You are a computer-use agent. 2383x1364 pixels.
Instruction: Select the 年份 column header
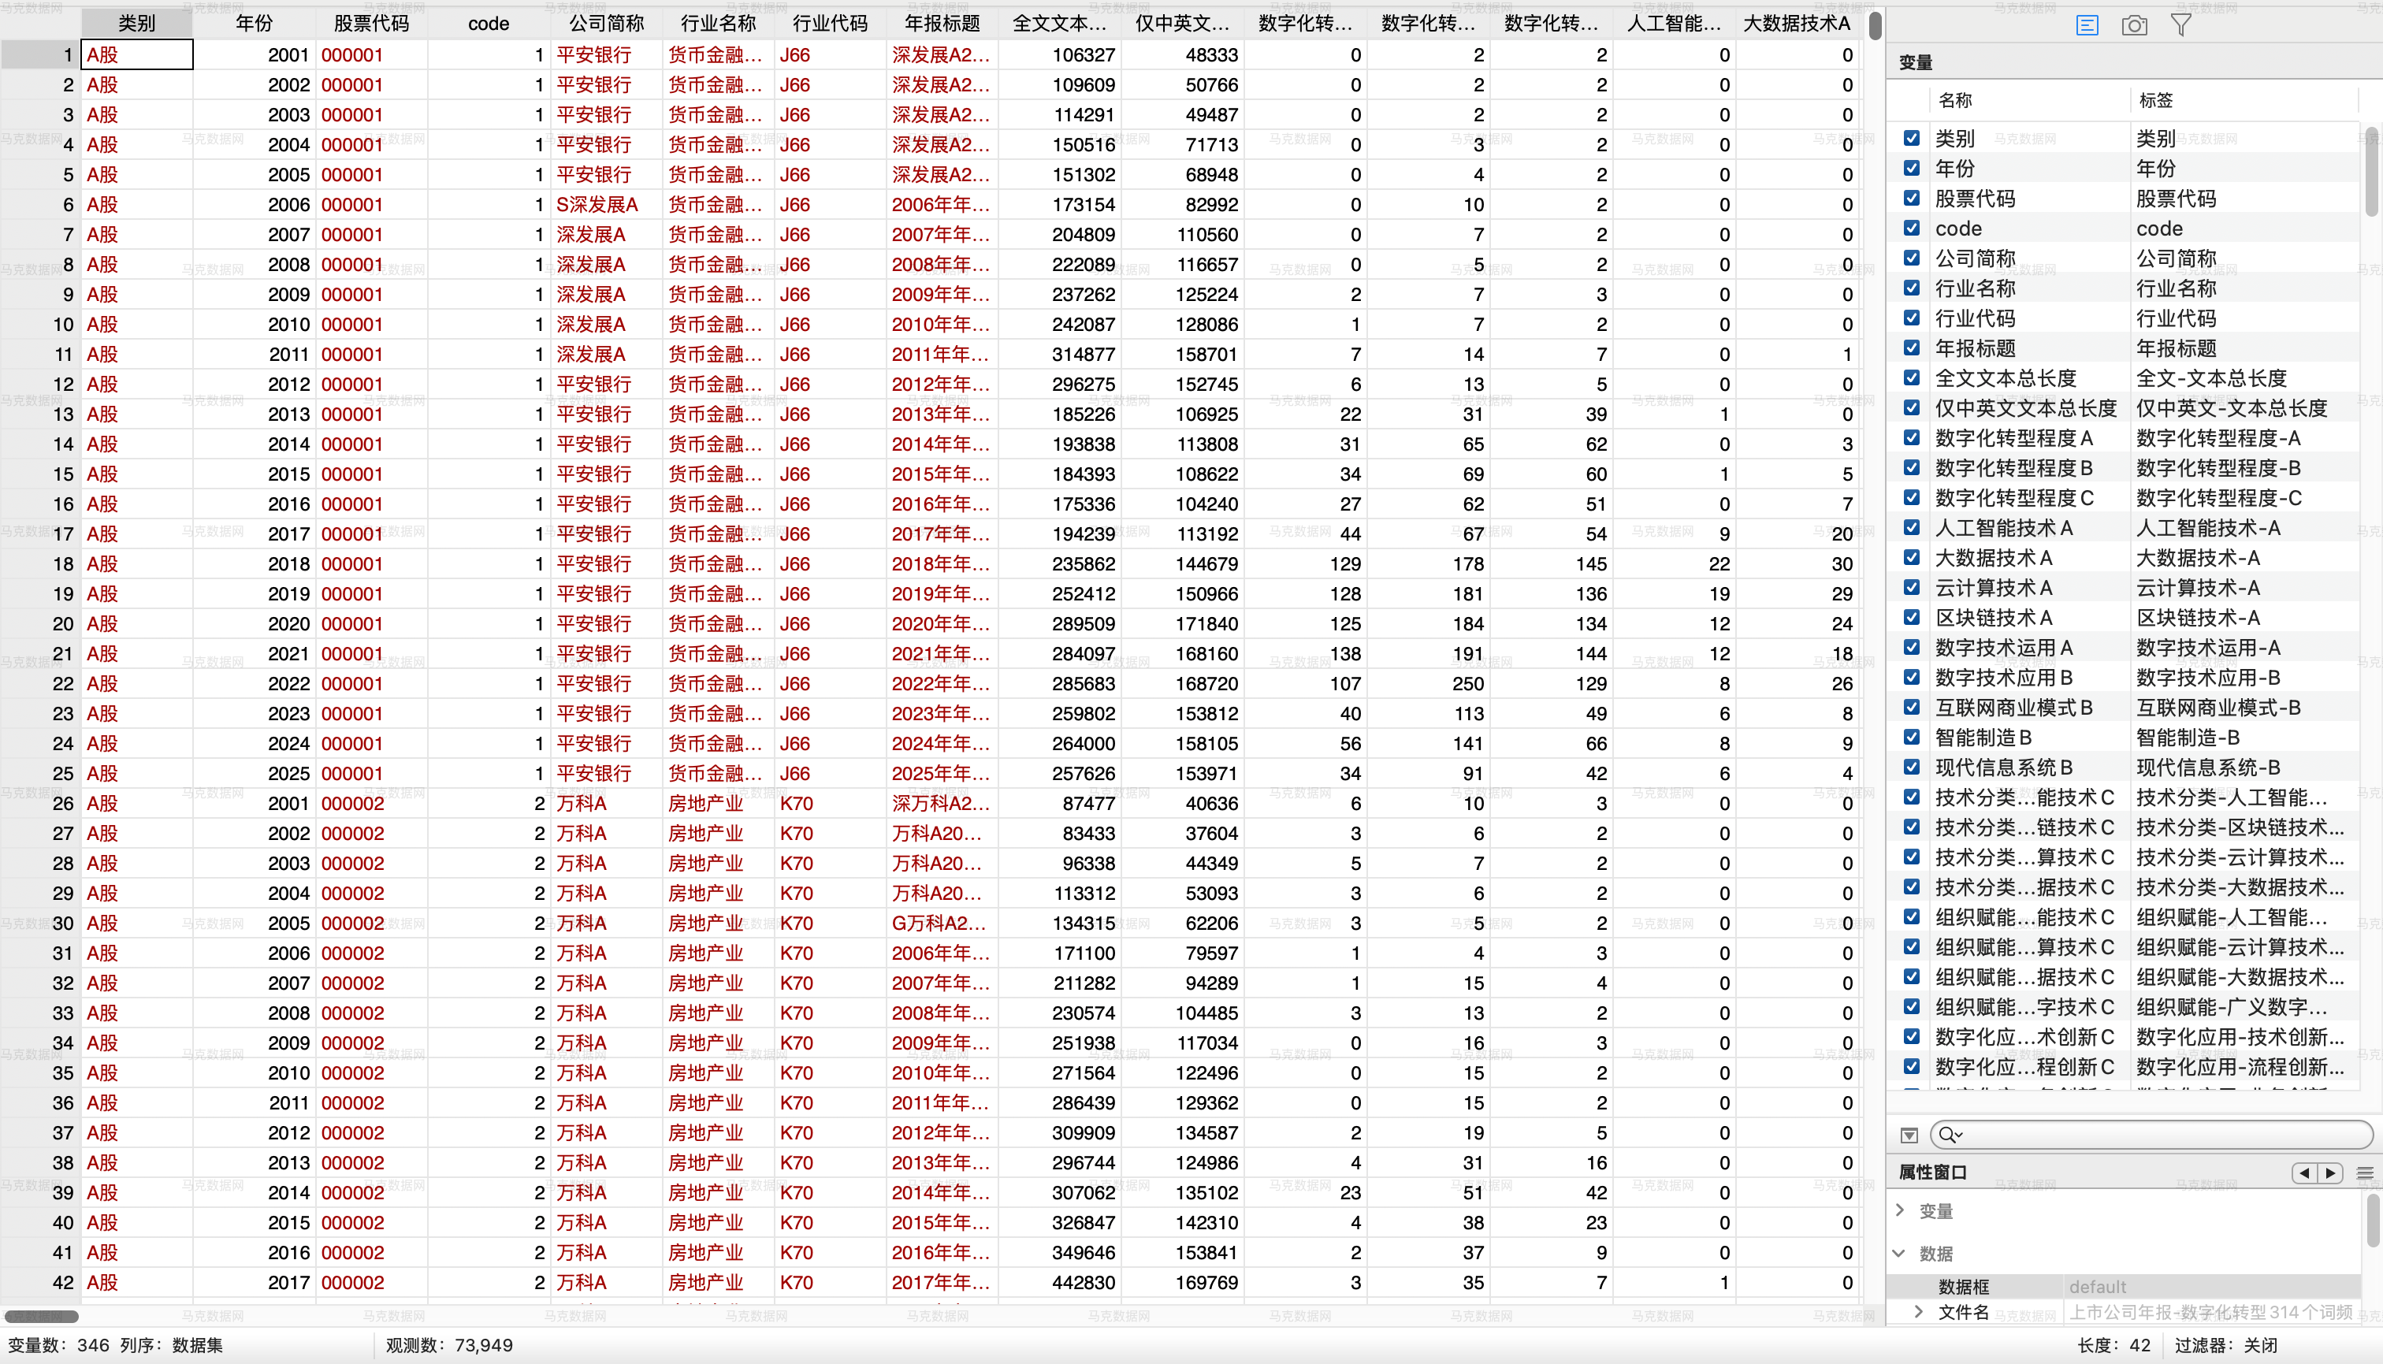pyautogui.click(x=254, y=24)
